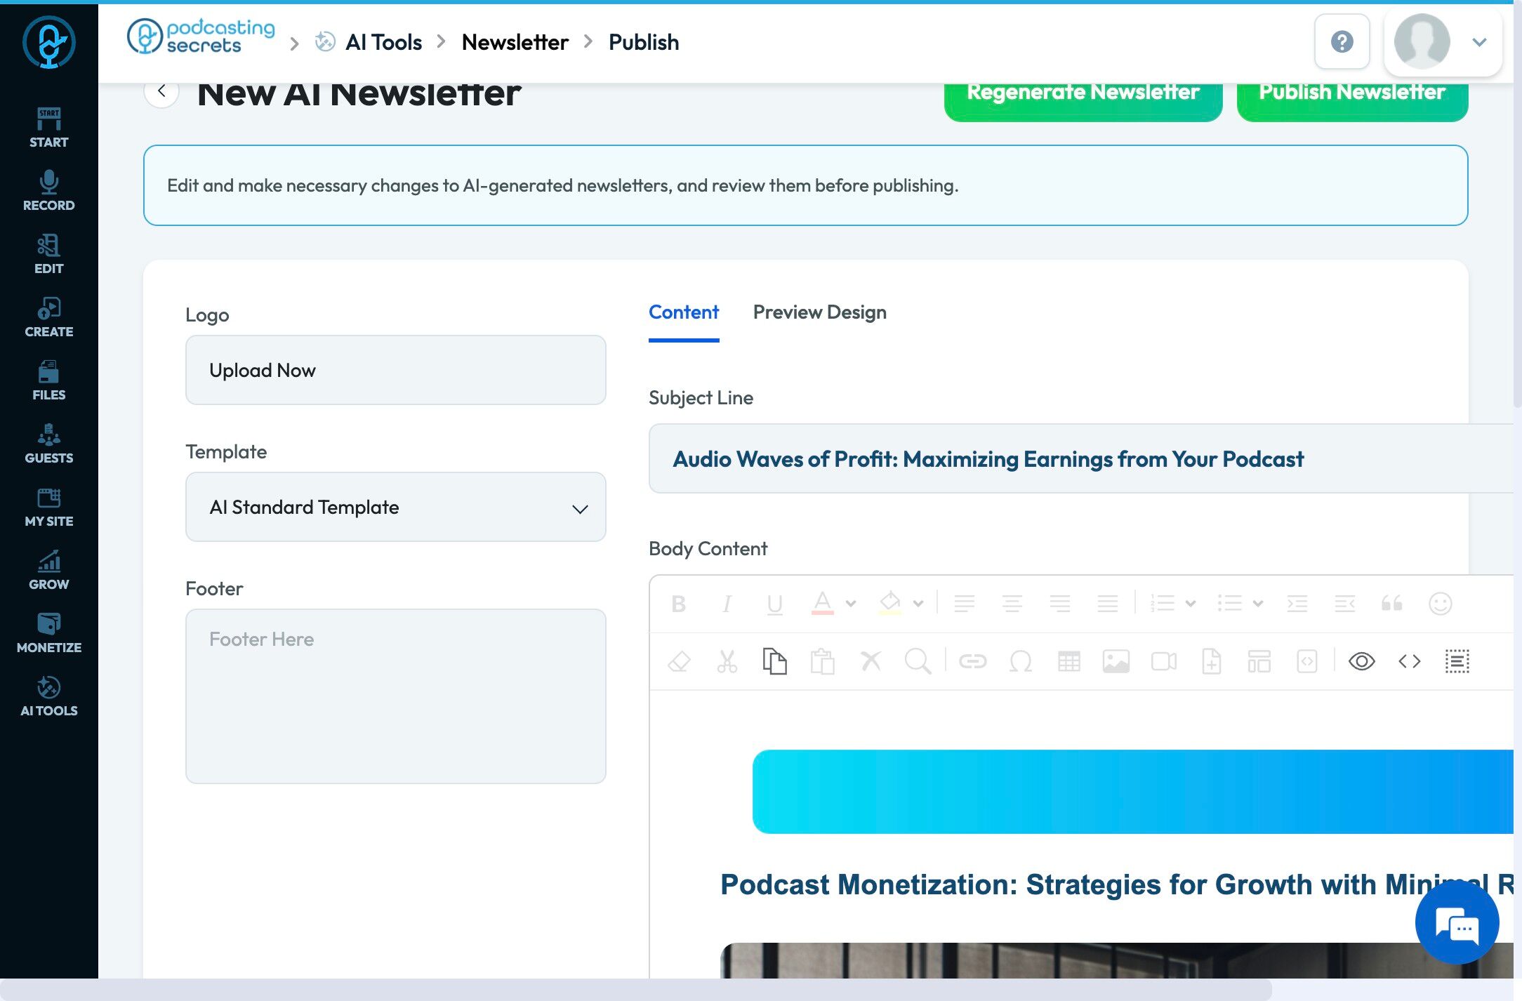
Task: Open live chat support bubble
Action: 1457,922
